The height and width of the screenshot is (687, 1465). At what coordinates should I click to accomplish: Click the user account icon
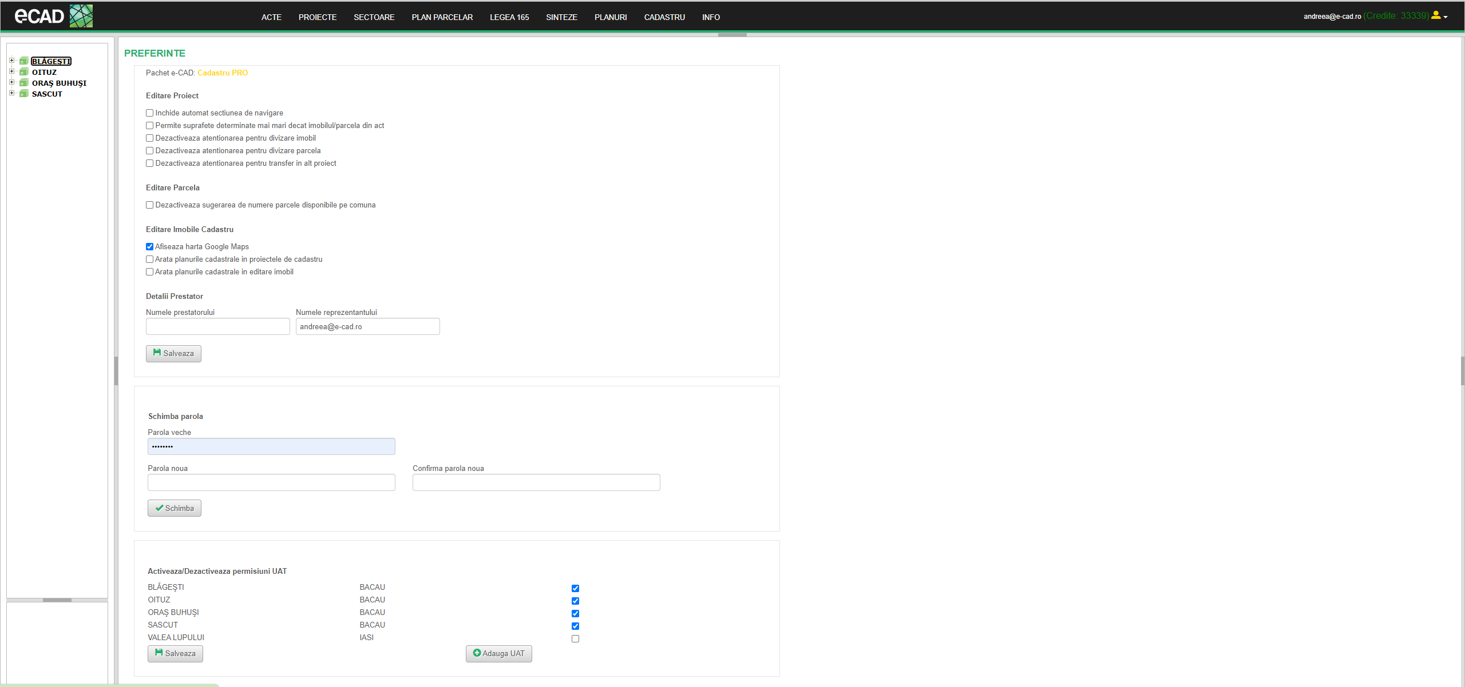pos(1436,15)
